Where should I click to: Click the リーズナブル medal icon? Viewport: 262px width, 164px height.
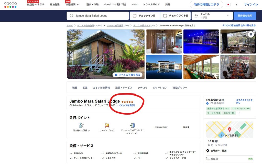pos(107,125)
